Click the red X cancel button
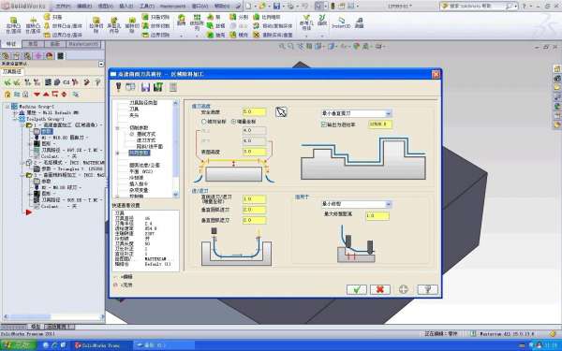Image resolution: width=562 pixels, height=351 pixels. pyautogui.click(x=380, y=289)
